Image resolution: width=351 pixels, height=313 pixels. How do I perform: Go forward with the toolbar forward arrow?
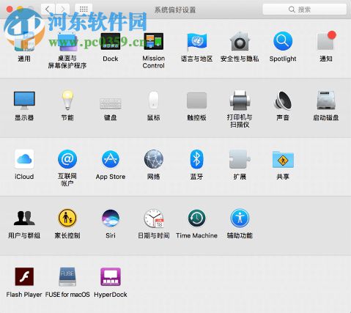tap(63, 10)
